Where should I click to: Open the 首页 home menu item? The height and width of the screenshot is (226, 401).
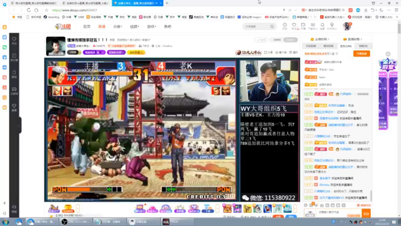(87, 27)
